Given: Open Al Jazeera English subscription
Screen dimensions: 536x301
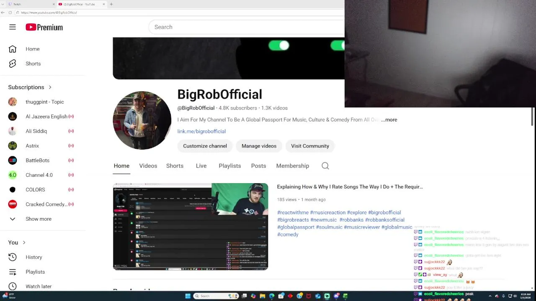Looking at the screenshot, I should [x=46, y=117].
